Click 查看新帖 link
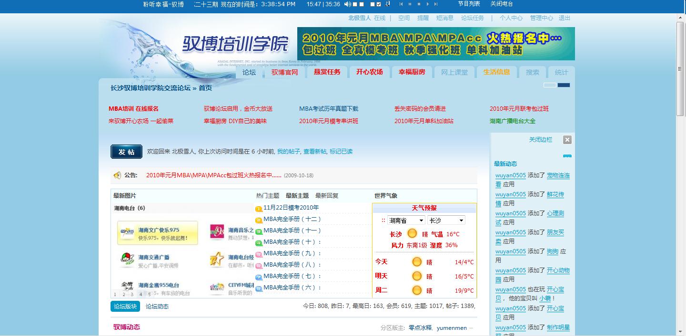This screenshot has height=336, width=686. pos(315,152)
